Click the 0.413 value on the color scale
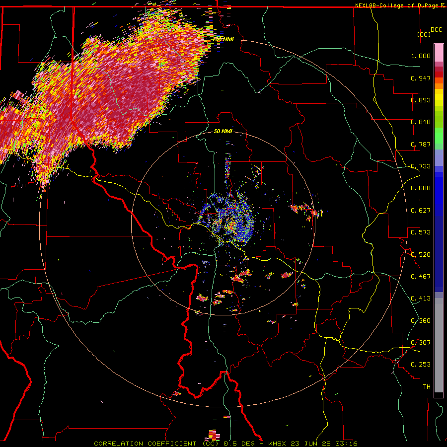Viewport: 447px width, 447px height. coord(421,298)
